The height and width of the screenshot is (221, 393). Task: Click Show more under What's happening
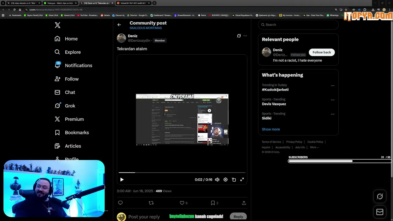[271, 129]
